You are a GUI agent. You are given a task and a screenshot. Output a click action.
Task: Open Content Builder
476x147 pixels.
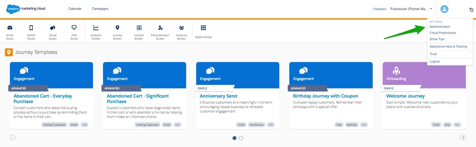pos(139,32)
